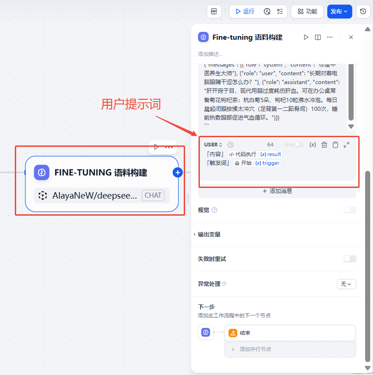Click the AlayaNeW/deepsee... model row
The width and height of the screenshot is (373, 375).
pos(102,195)
